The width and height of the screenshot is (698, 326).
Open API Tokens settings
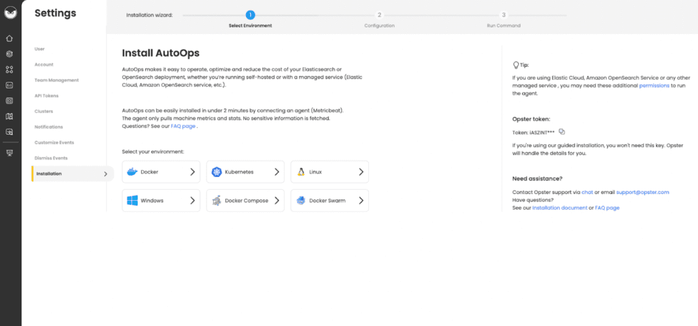click(46, 95)
